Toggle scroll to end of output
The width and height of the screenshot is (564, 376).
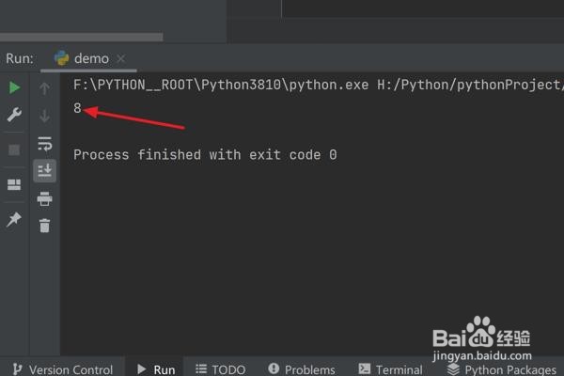[x=44, y=170]
